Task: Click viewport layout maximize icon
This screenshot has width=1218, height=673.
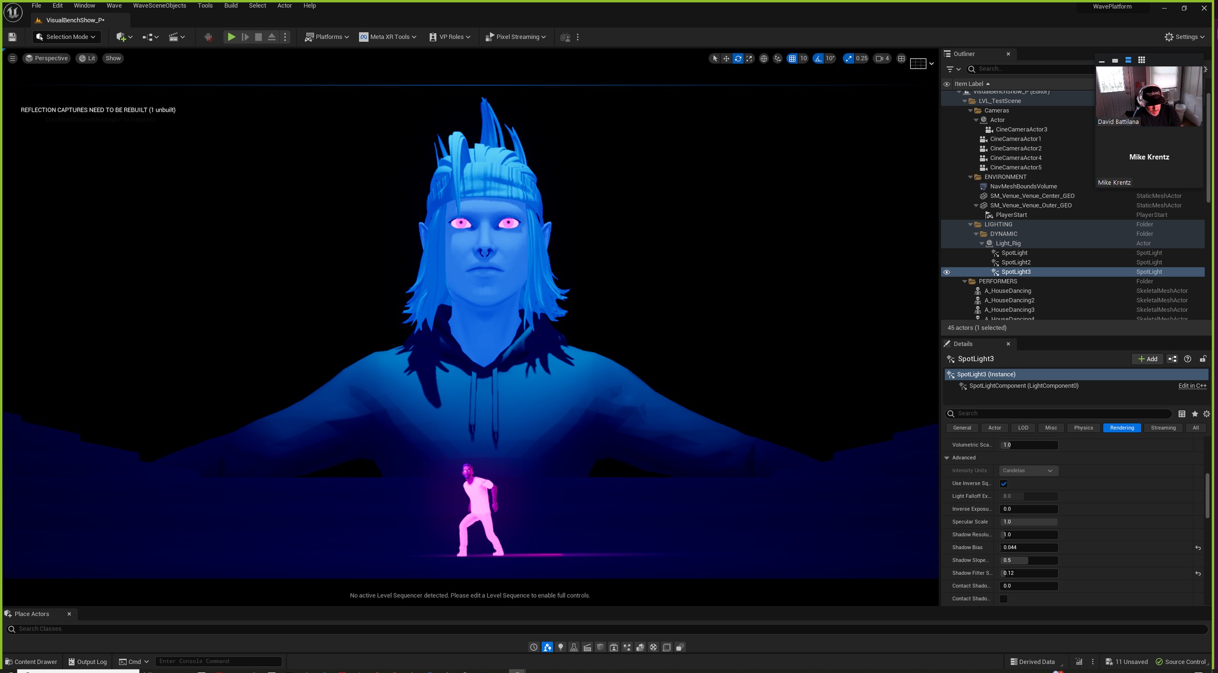Action: pos(901,59)
